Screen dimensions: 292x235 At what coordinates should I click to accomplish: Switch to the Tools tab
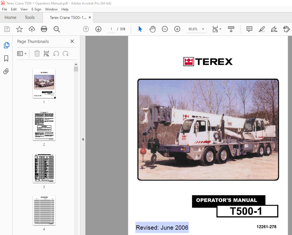[30, 17]
